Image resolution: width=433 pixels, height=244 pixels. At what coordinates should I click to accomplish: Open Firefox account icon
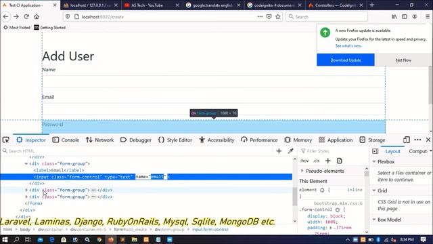point(415,16)
